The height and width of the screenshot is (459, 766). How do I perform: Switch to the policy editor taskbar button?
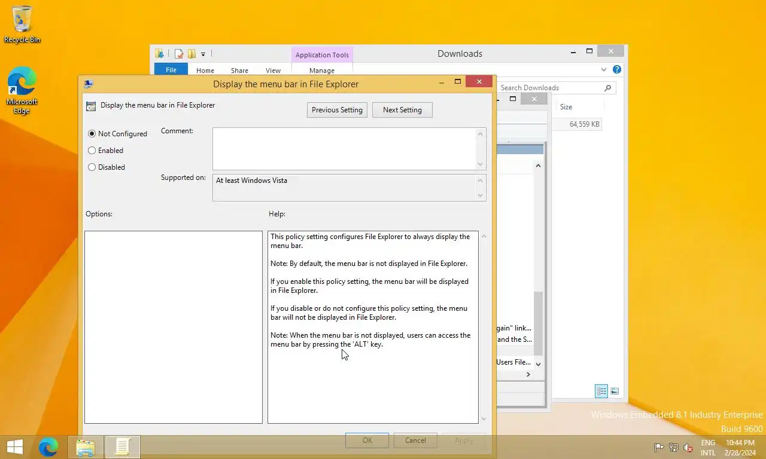coord(123,447)
